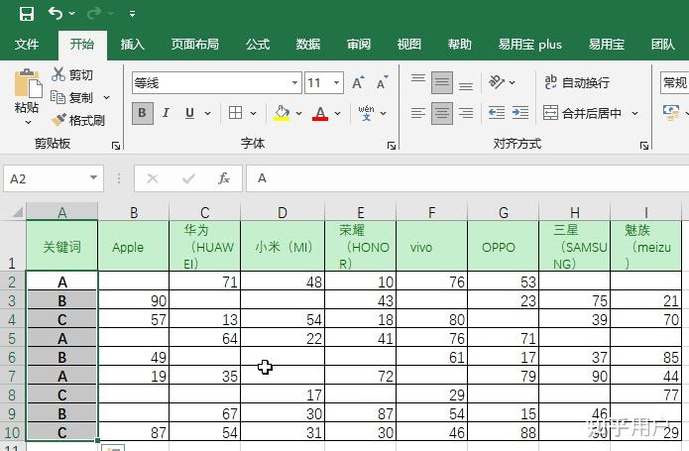Open the undo history dropdown arrow
Viewport: 689px width, 451px height.
tap(72, 14)
